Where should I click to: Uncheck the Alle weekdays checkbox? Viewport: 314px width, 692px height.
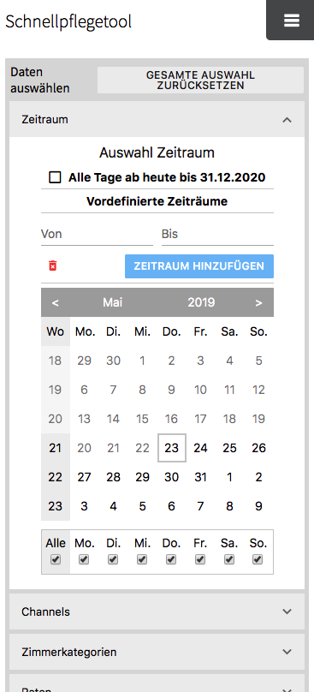(55, 559)
